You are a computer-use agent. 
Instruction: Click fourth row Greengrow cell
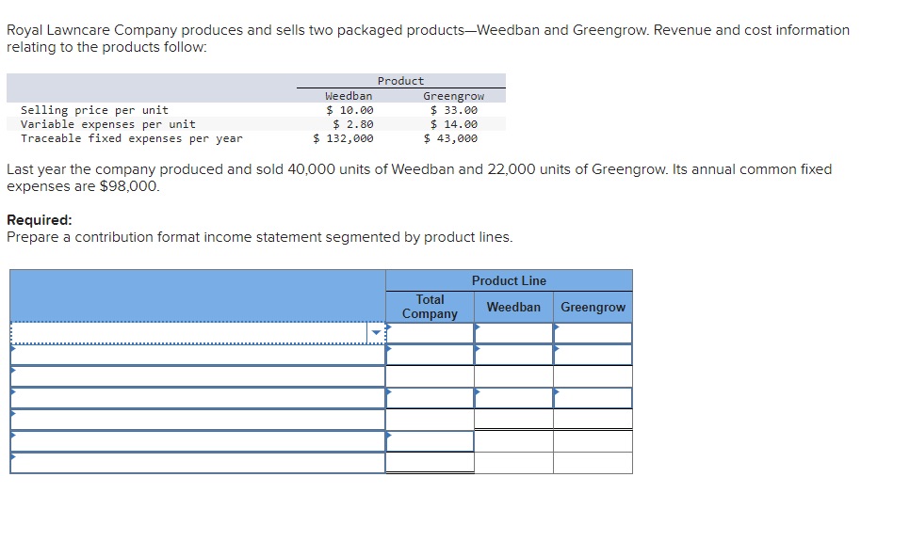pos(593,398)
